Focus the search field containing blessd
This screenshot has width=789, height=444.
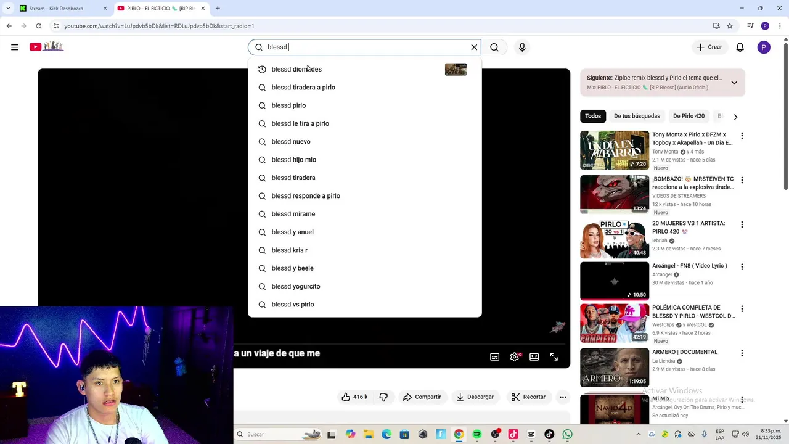point(364,47)
